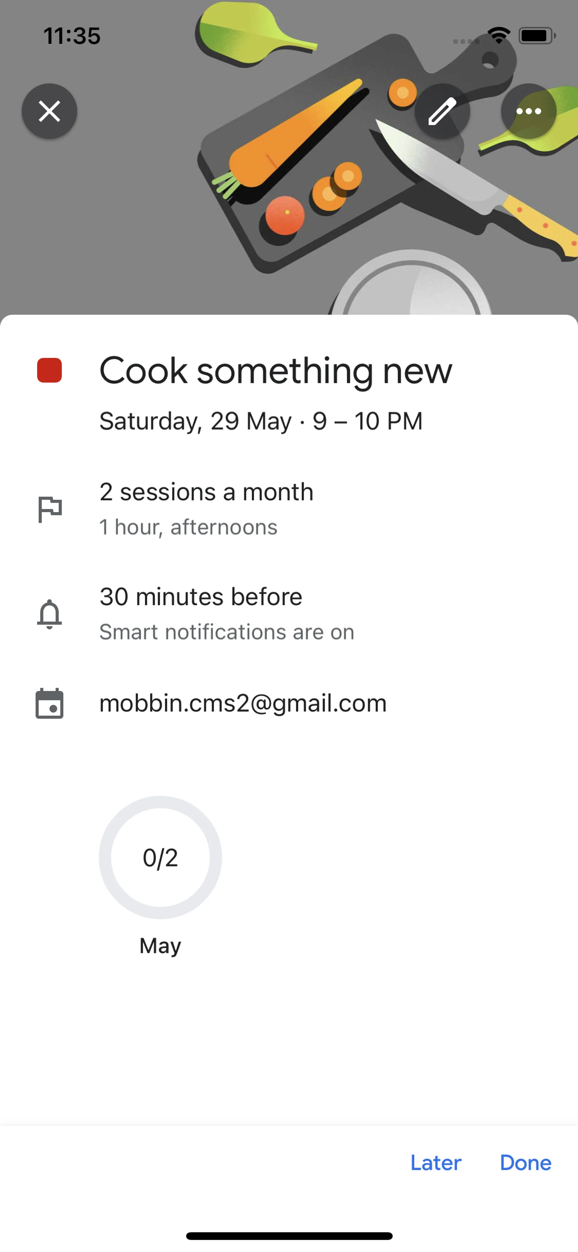Tap the battery status icon

537,36
